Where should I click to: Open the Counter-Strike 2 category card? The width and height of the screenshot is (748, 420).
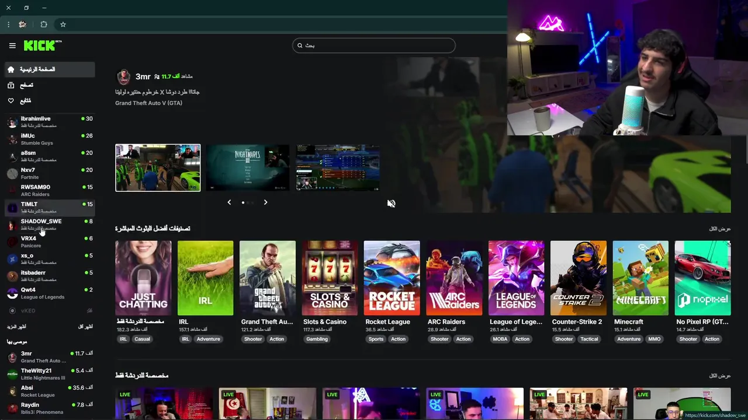[579, 278]
